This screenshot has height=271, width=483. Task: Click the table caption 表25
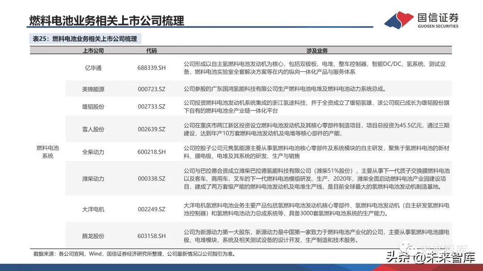(85, 39)
